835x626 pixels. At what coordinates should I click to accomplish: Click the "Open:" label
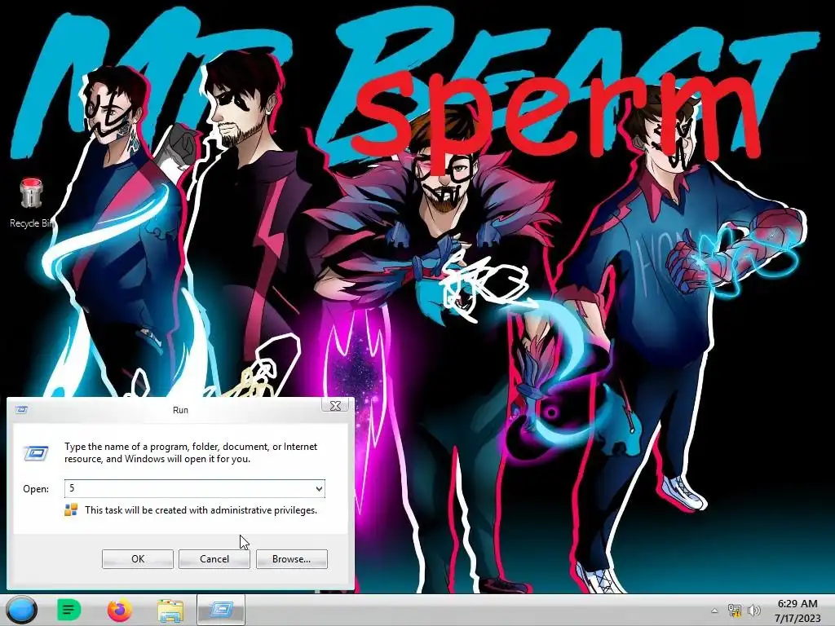coord(36,489)
